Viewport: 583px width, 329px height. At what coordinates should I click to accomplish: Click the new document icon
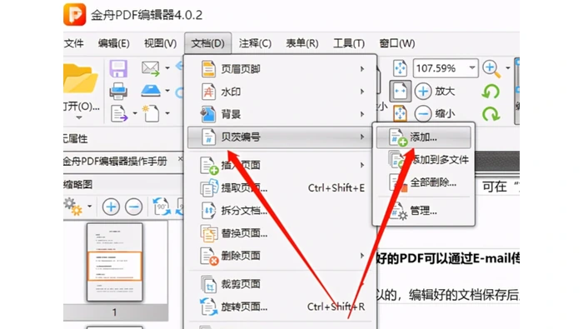click(151, 113)
